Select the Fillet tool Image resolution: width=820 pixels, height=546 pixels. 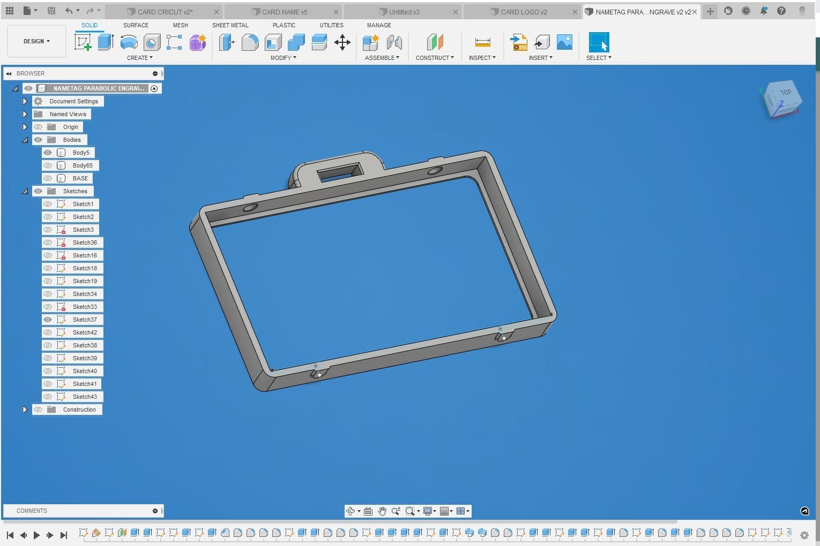(250, 42)
